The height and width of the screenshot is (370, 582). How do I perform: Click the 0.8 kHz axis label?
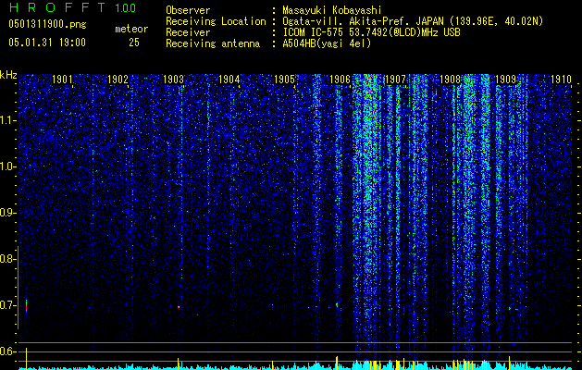point(6,259)
